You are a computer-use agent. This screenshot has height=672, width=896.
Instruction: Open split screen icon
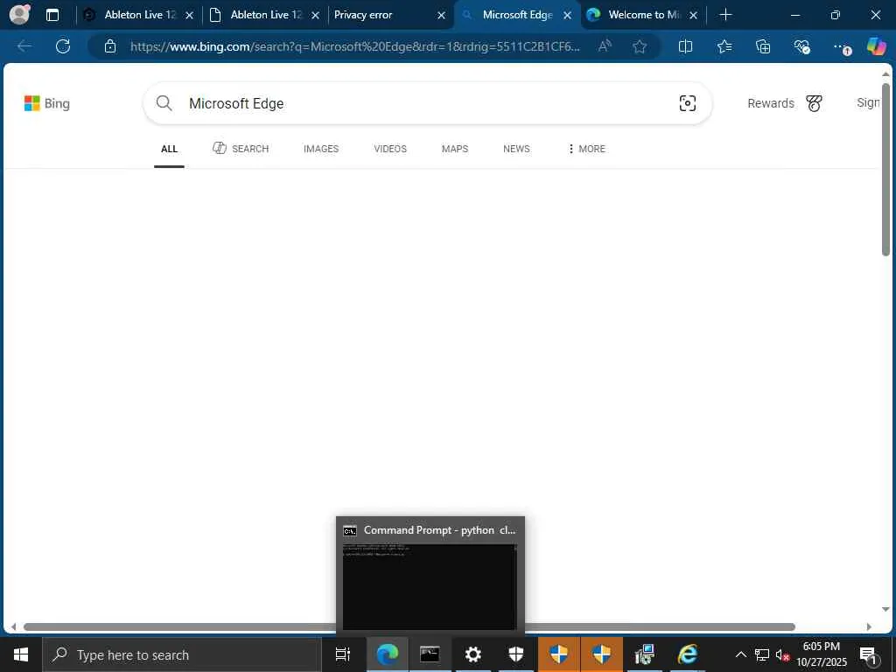pos(685,46)
